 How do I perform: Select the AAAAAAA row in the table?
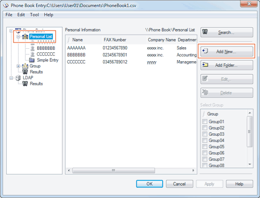click(131, 48)
